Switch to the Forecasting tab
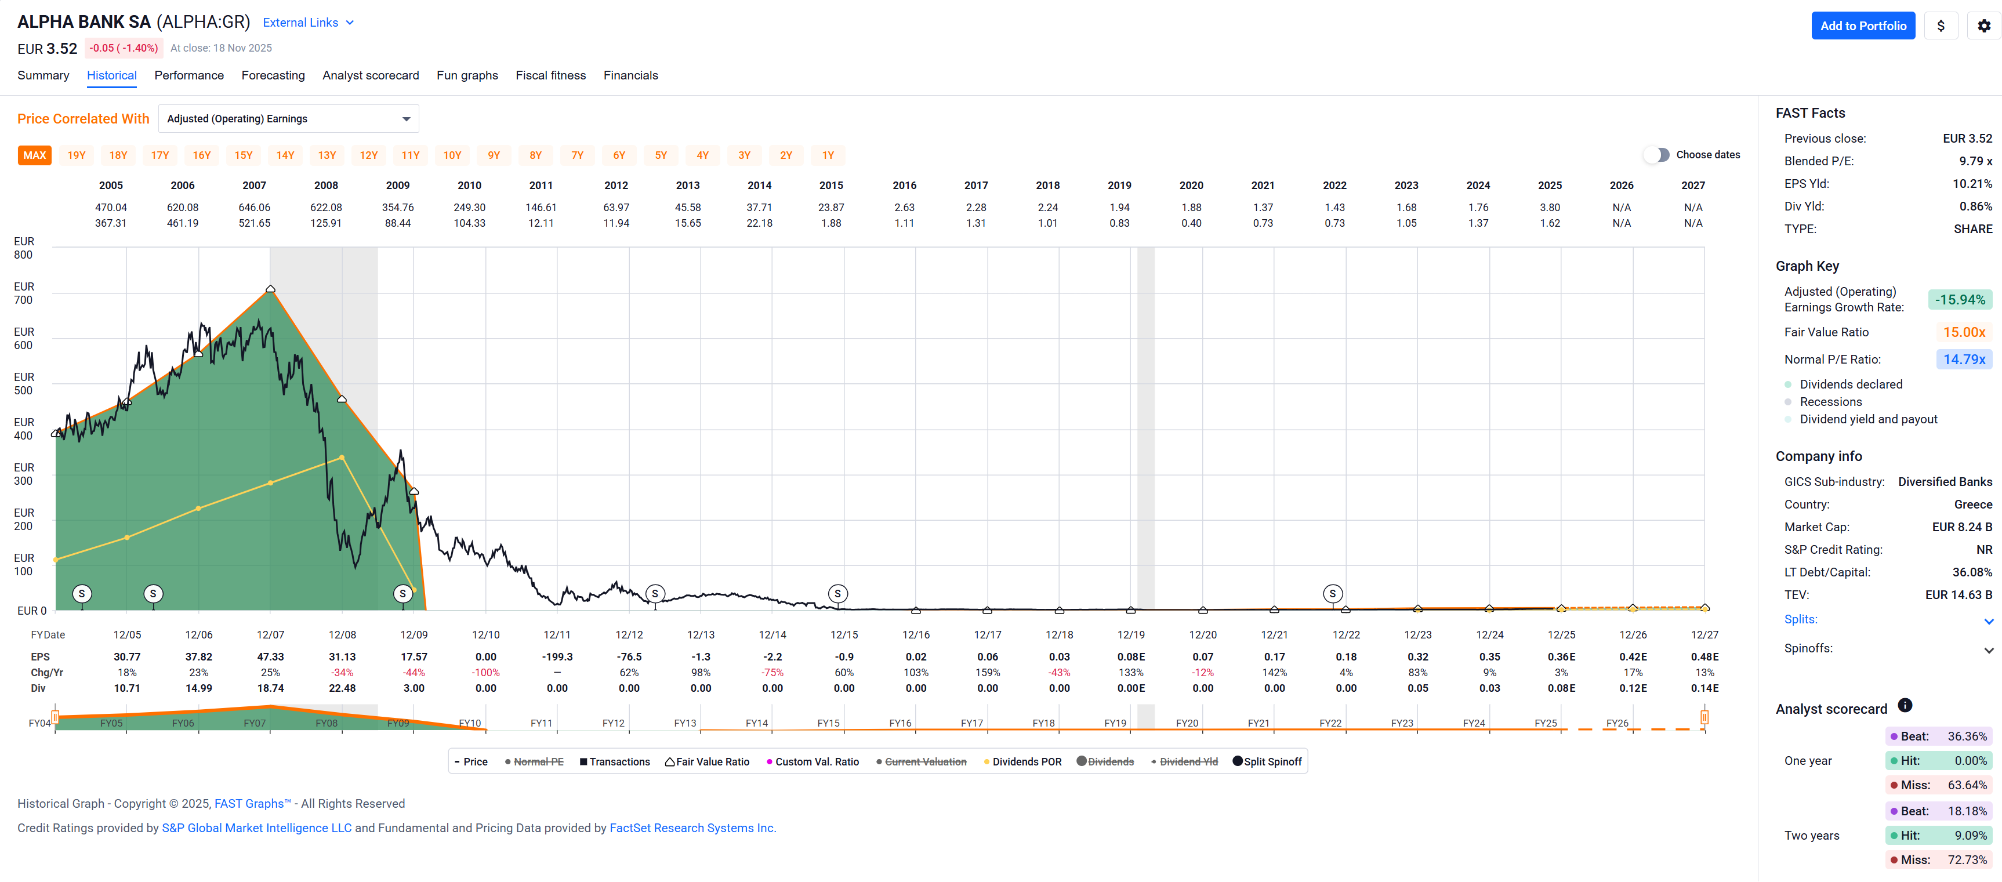This screenshot has width=2002, height=882. pyautogui.click(x=273, y=75)
